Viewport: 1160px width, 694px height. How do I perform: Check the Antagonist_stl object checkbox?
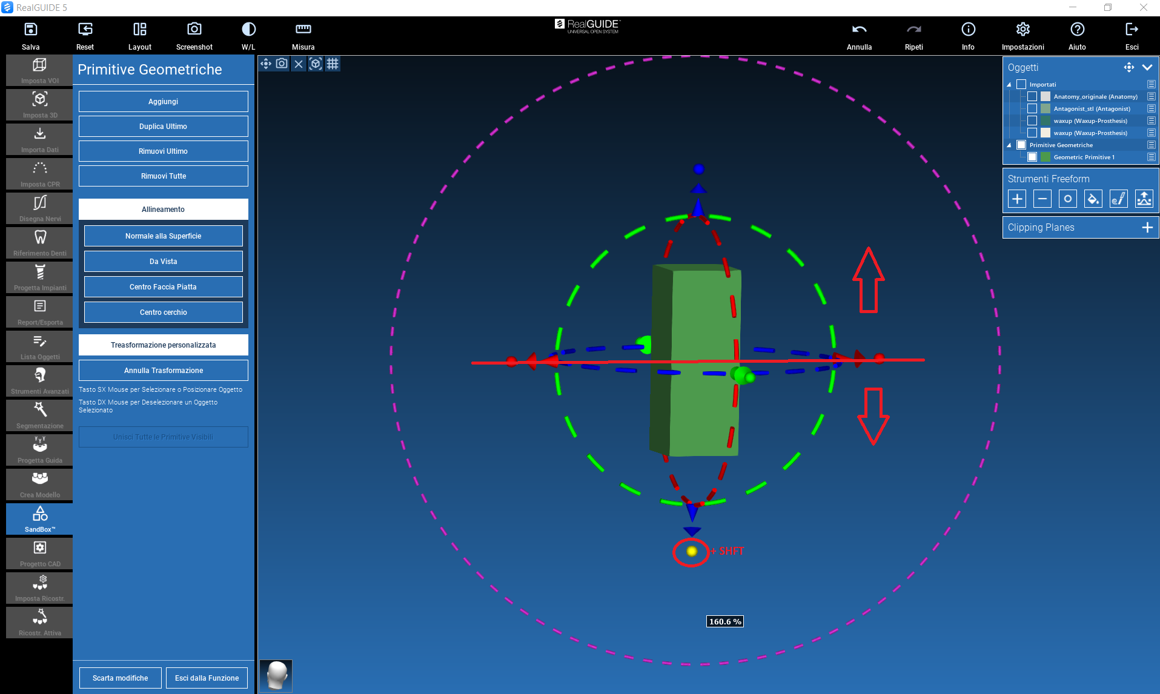1032,108
